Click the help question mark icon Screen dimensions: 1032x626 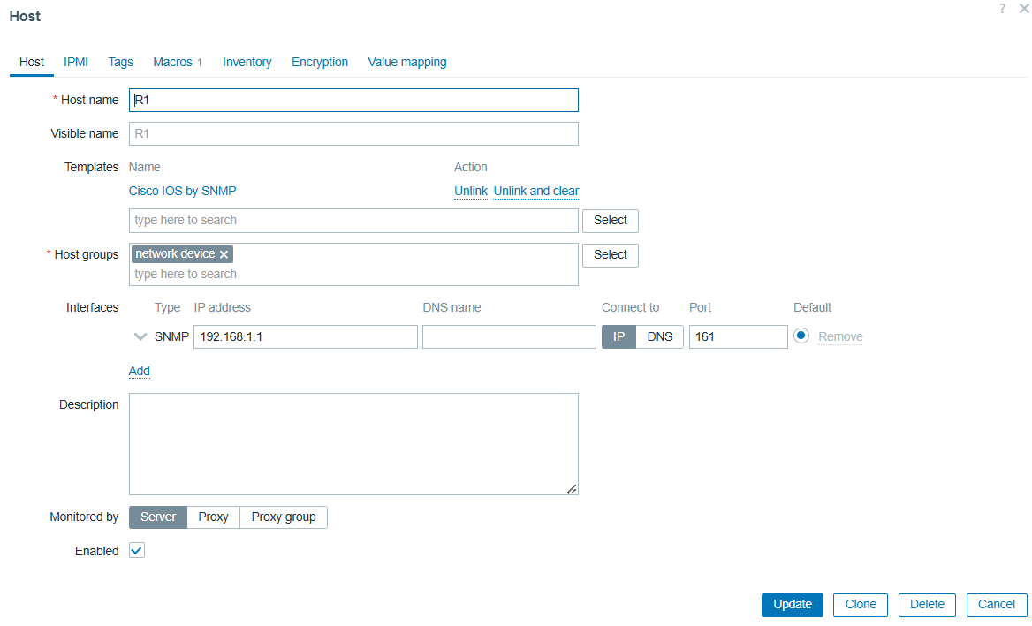pyautogui.click(x=1002, y=9)
